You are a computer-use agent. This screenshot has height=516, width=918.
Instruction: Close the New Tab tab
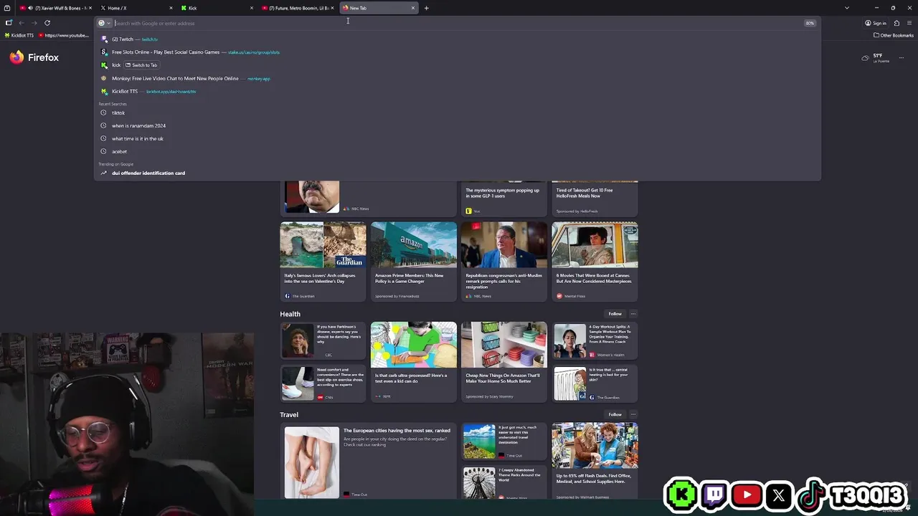point(413,8)
